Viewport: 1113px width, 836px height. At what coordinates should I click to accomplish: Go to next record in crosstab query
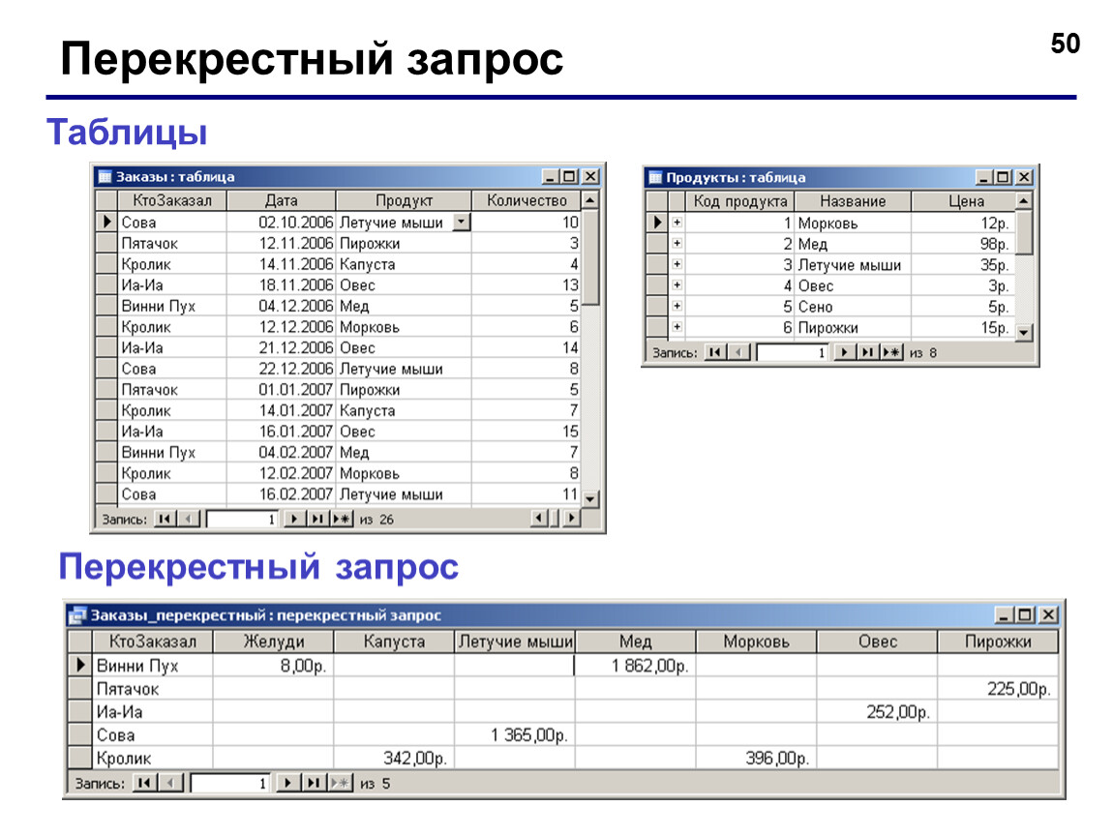(286, 783)
